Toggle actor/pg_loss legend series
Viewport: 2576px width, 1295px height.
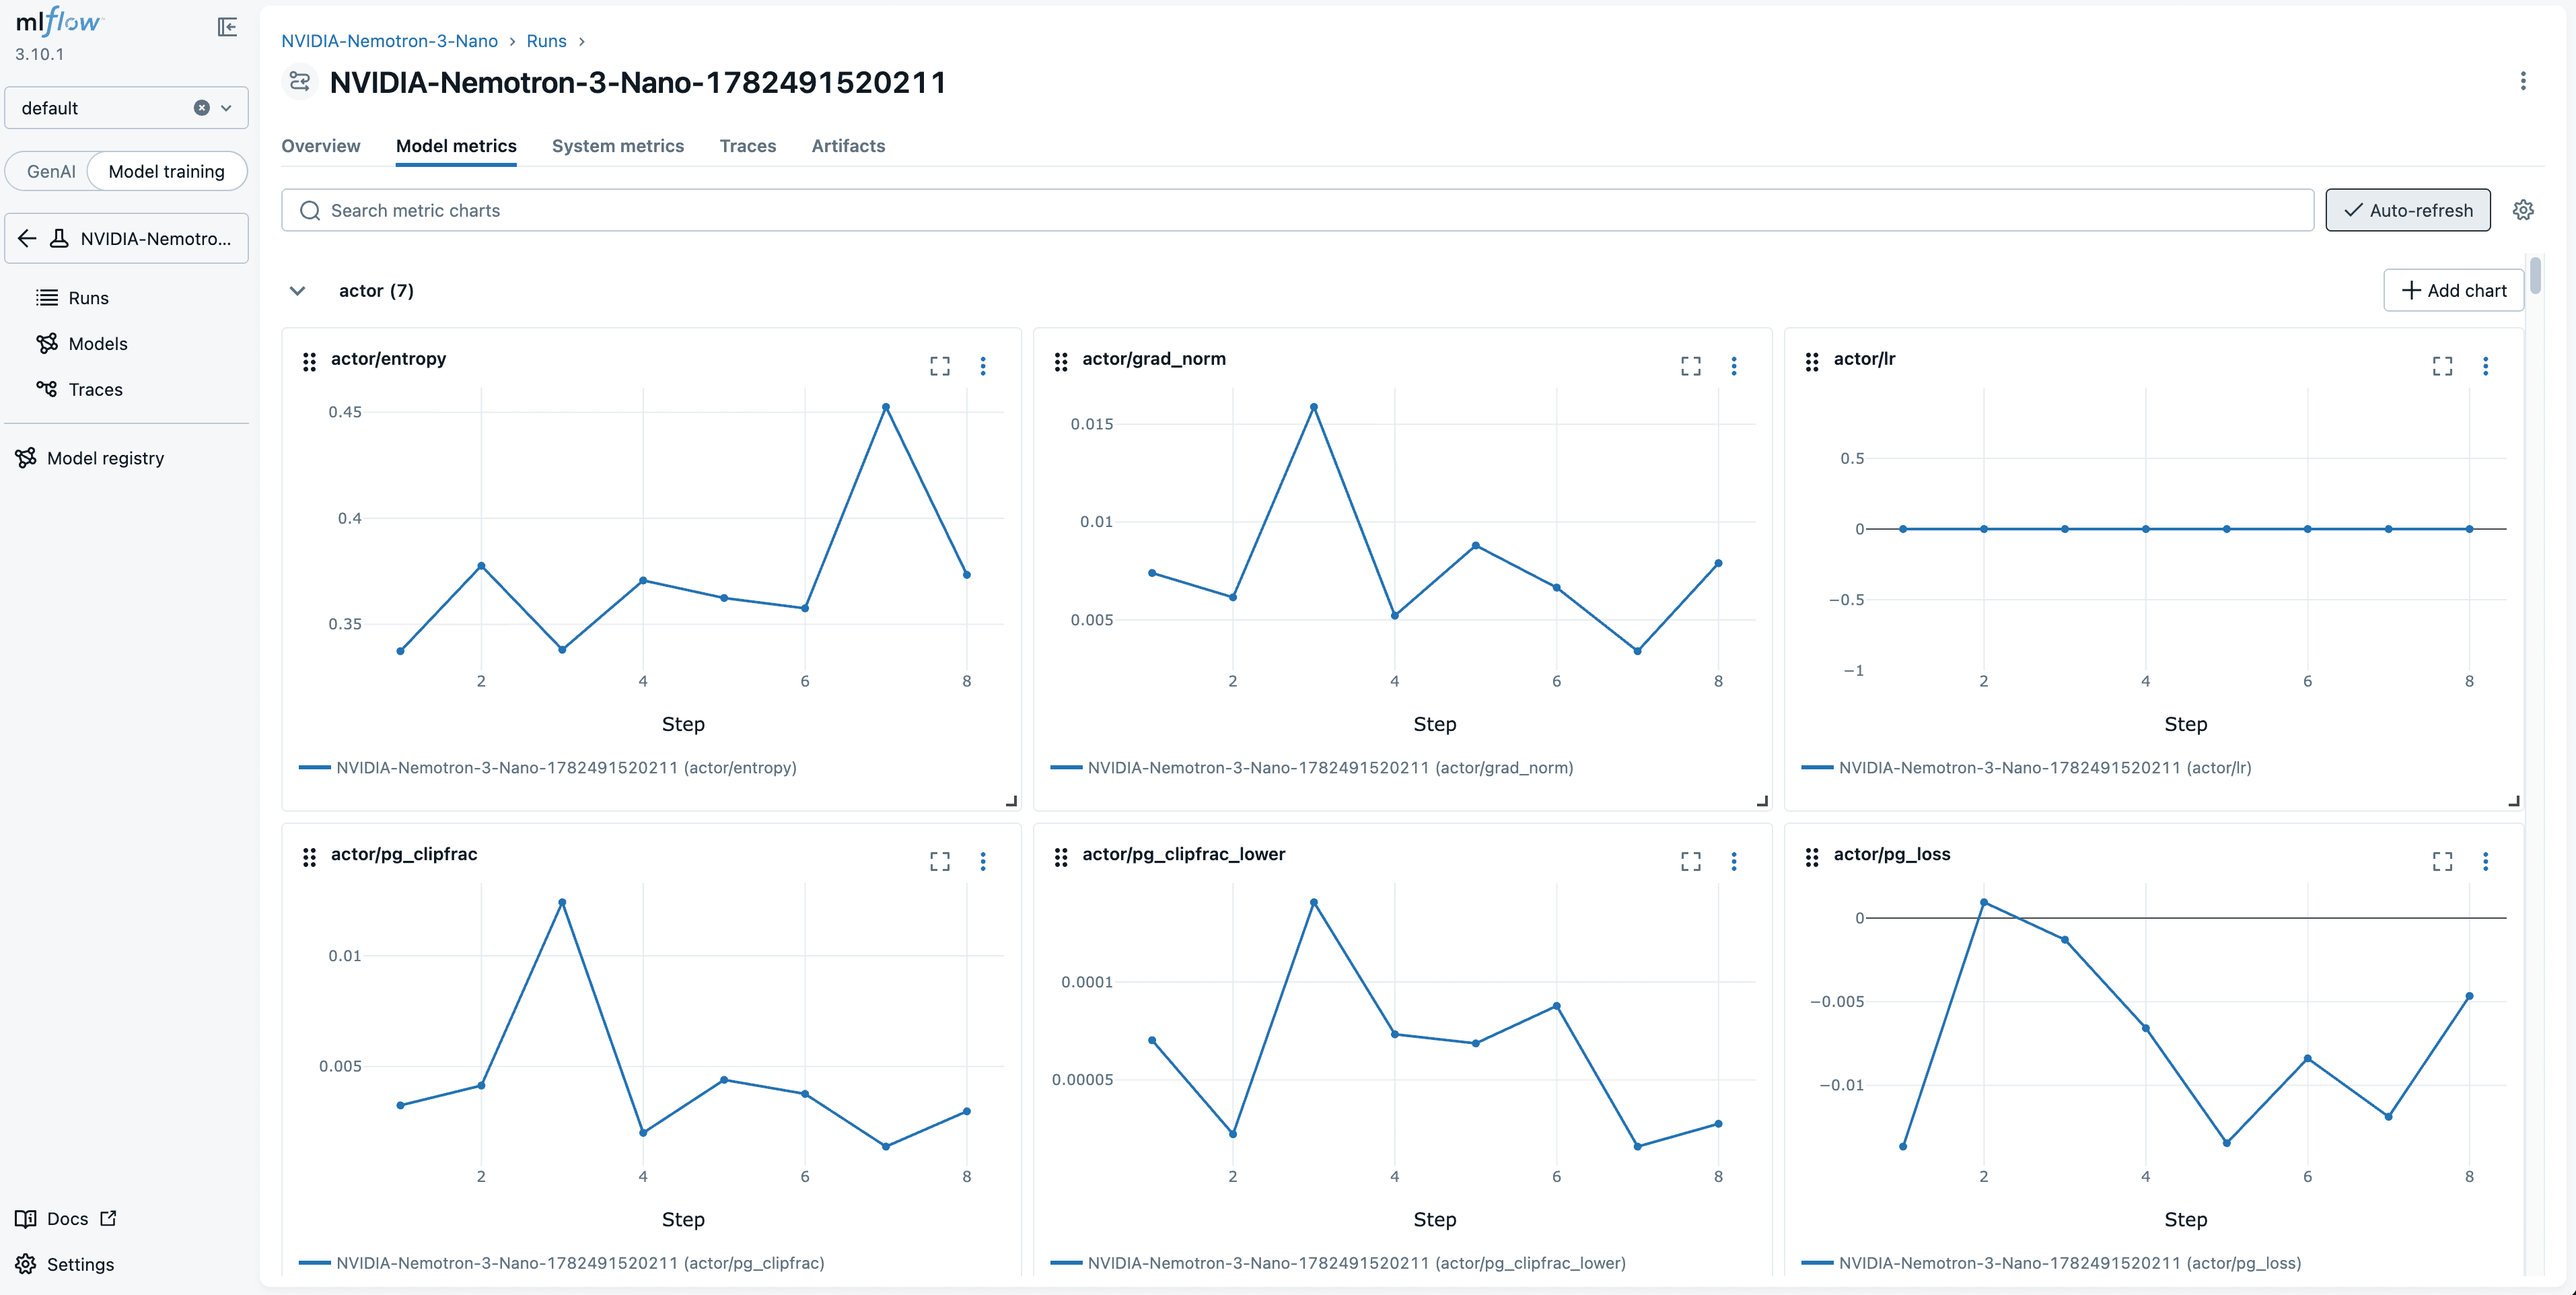pos(2051,1263)
